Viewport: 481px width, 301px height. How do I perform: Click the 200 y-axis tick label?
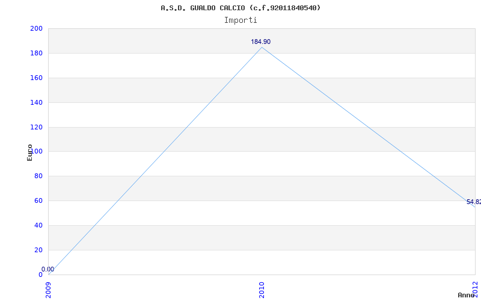36,28
